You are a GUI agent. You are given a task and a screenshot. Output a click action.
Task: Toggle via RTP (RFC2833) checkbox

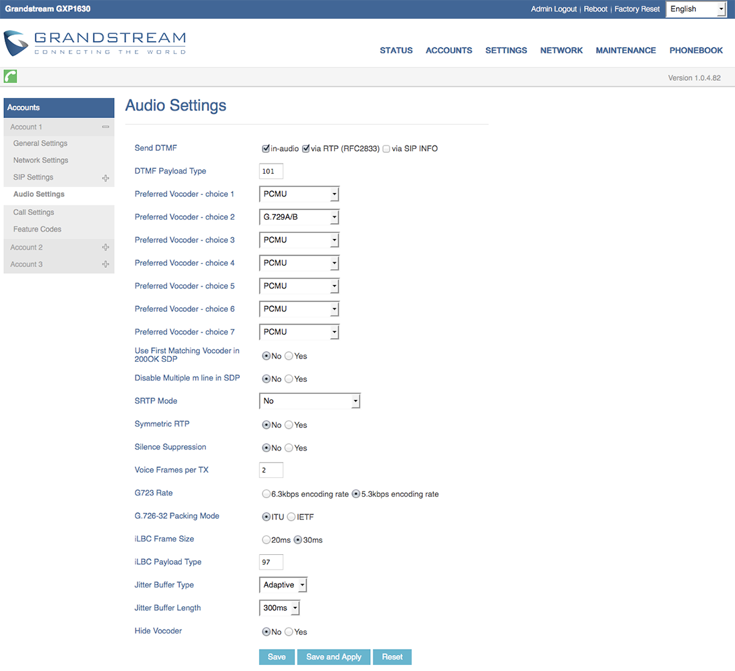[305, 148]
